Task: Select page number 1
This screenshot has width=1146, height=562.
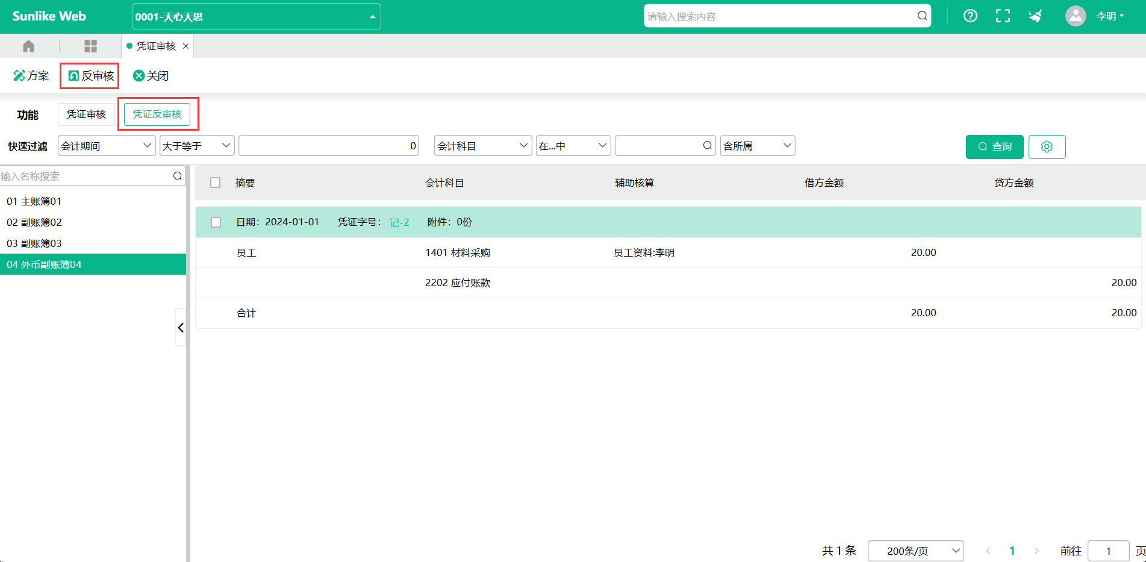Action: coord(1012,551)
